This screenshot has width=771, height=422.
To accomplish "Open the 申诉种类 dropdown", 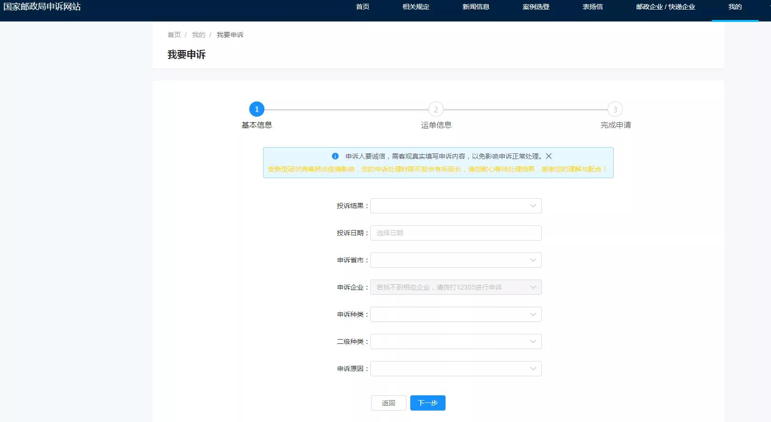I will [456, 314].
